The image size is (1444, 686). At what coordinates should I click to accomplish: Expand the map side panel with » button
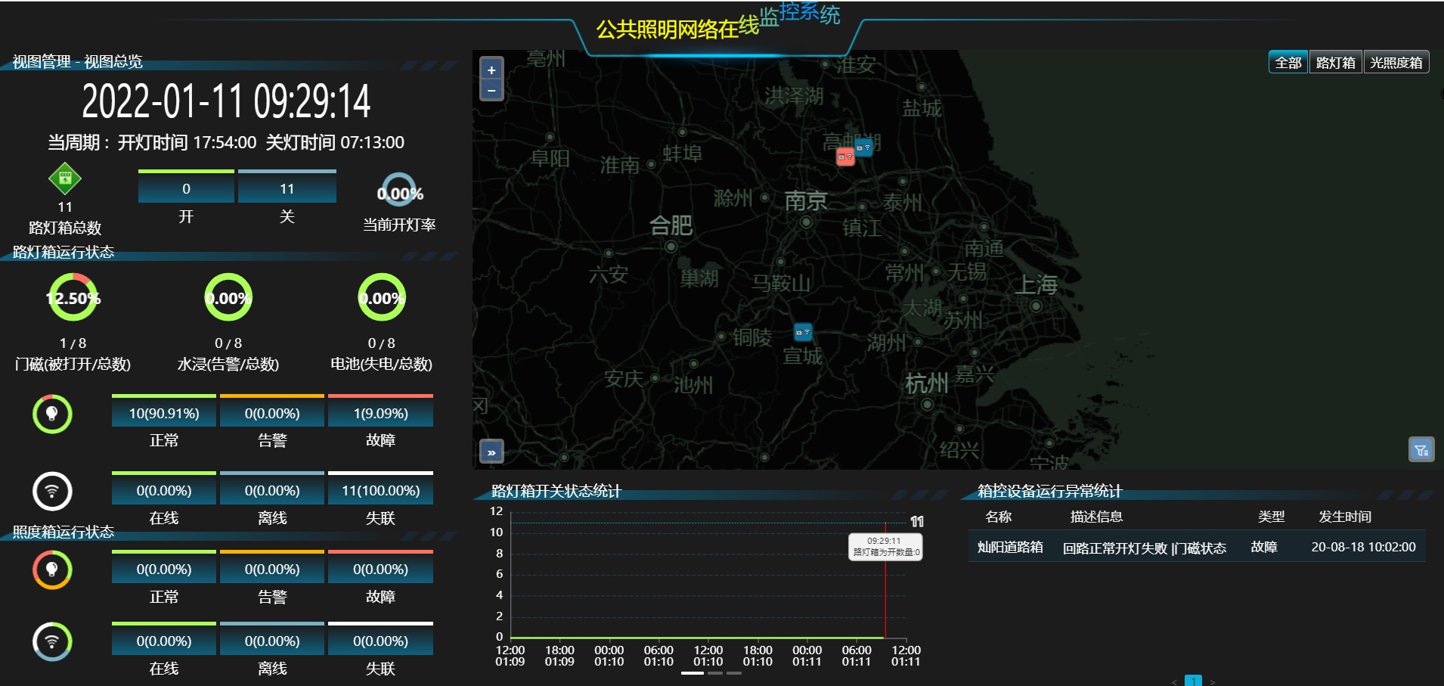(x=491, y=452)
